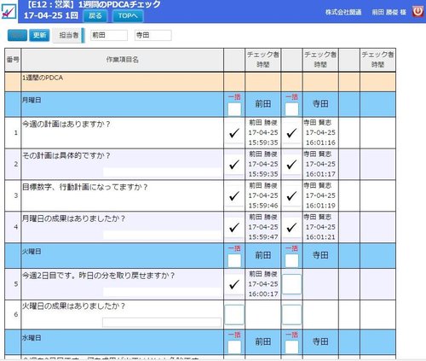
Task: Click comment field in row 2
Action: [162, 172]
